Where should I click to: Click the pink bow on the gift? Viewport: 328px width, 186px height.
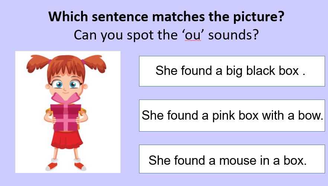coord(66,98)
